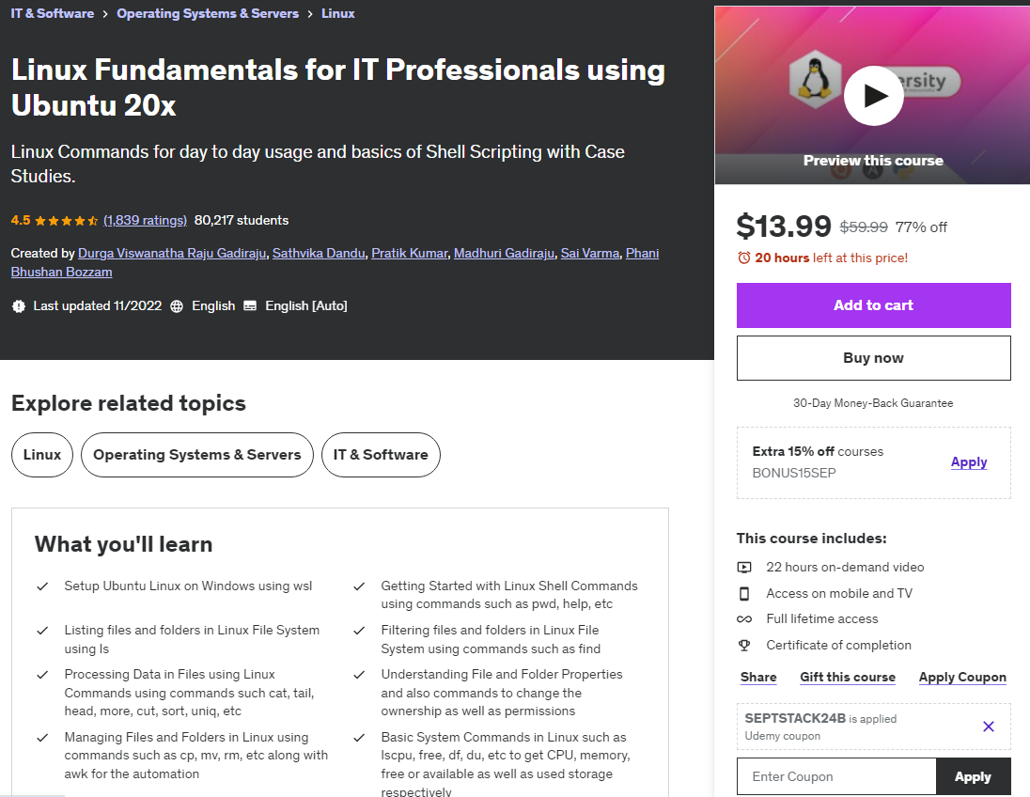The height and width of the screenshot is (797, 1030).
Task: Apply the BONUS15SEP extra discount
Action: tap(969, 461)
